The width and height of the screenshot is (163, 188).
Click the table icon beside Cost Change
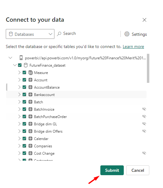point(30,153)
